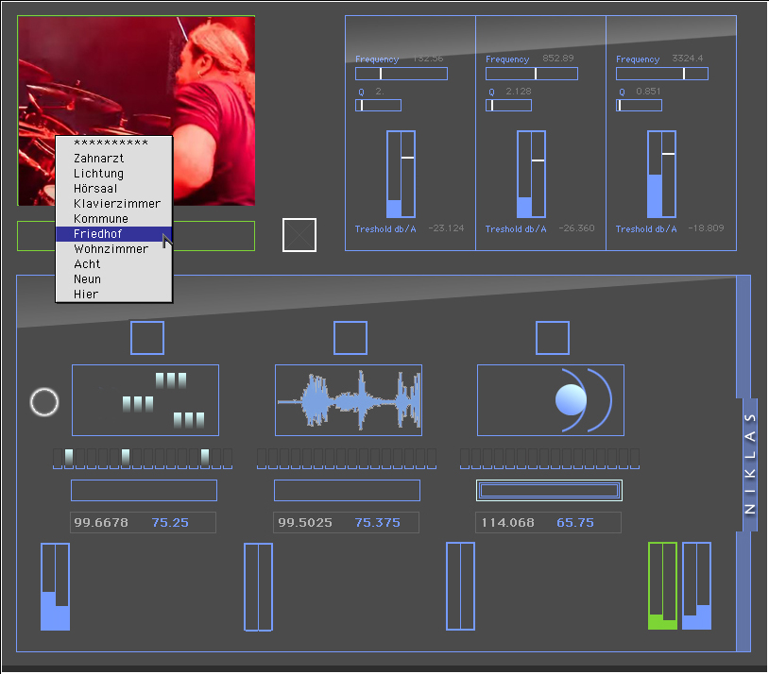Click the -23.124 threshold value
Image resolution: width=769 pixels, height=674 pixels.
pyautogui.click(x=446, y=228)
